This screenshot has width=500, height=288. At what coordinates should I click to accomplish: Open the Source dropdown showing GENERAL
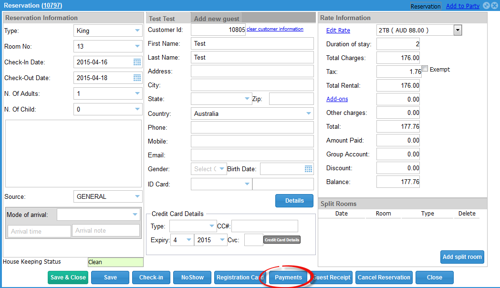pyautogui.click(x=137, y=196)
